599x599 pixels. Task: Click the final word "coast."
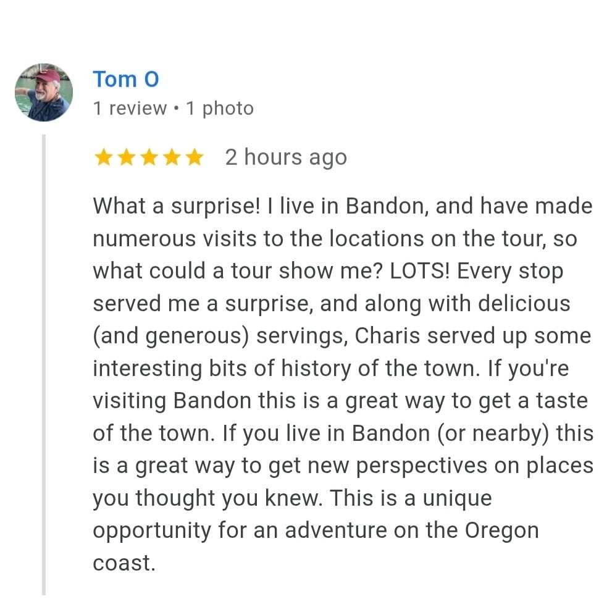pyautogui.click(x=124, y=563)
